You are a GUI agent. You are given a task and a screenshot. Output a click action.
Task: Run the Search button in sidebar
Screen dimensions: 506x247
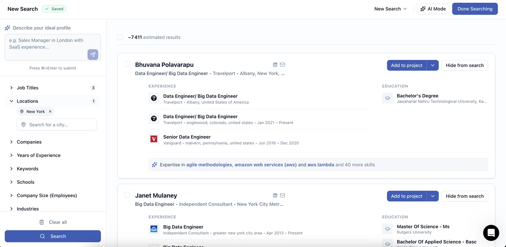coord(53,236)
